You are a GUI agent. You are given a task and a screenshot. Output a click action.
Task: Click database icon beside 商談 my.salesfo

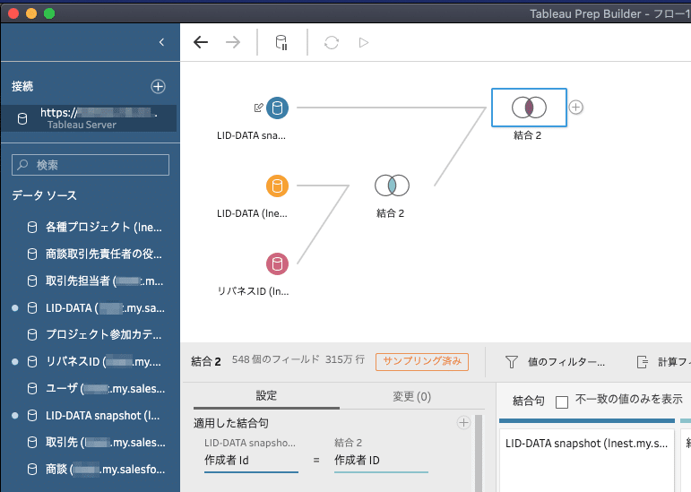[32, 469]
